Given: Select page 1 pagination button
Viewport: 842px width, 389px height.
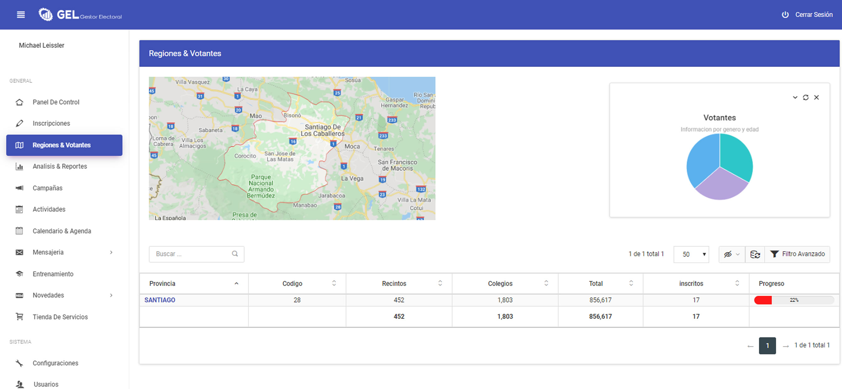Looking at the screenshot, I should pyautogui.click(x=767, y=346).
